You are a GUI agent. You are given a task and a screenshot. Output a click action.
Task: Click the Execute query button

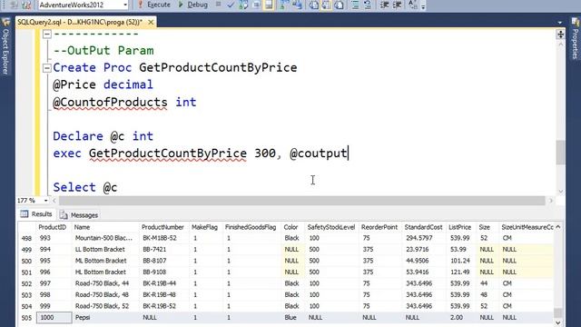(154, 5)
